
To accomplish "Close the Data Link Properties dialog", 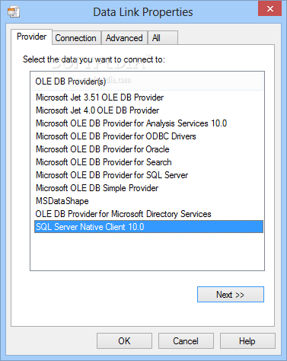I will [269, 8].
